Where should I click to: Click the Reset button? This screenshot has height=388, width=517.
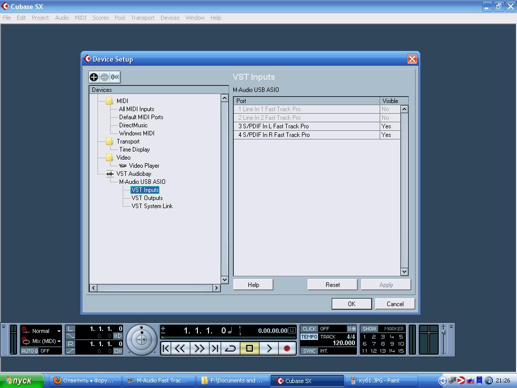(x=332, y=285)
